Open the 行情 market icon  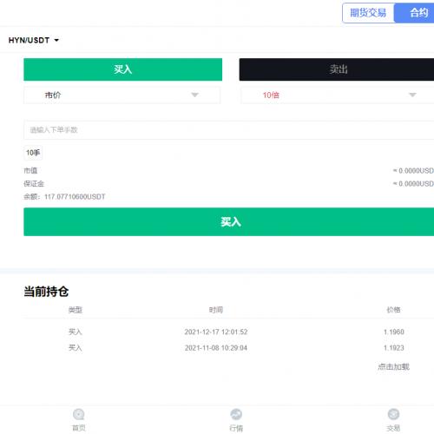236,414
